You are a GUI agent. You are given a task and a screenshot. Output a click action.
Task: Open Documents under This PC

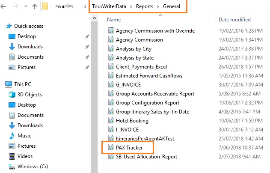coord(30,115)
